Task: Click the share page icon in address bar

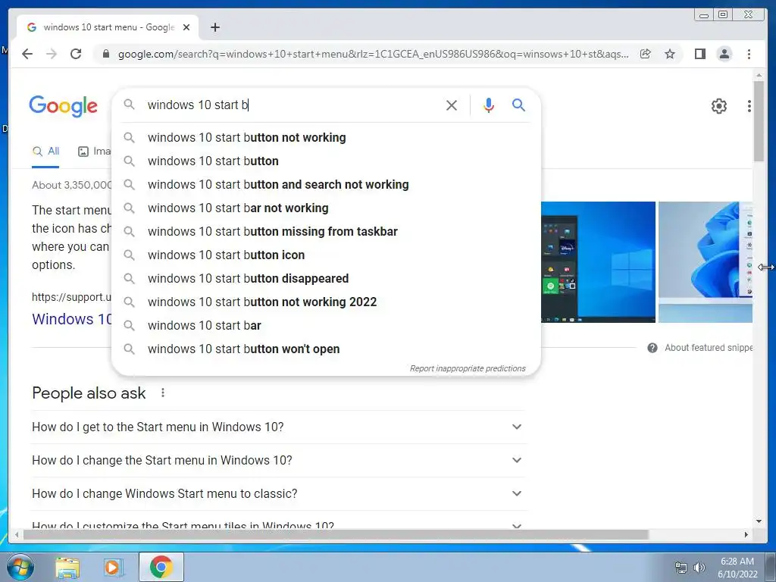Action: [x=646, y=54]
